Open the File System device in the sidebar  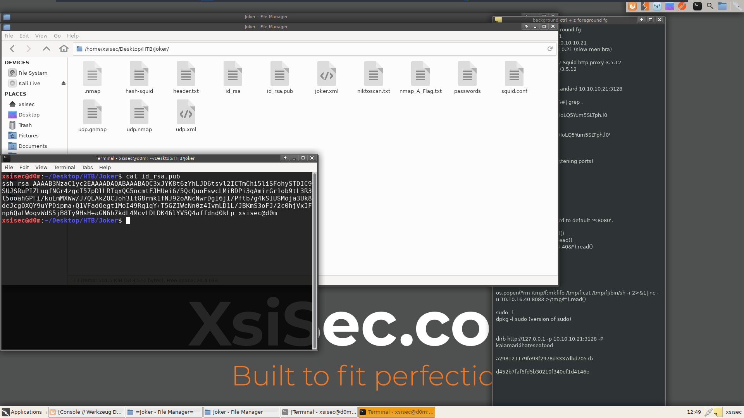33,73
